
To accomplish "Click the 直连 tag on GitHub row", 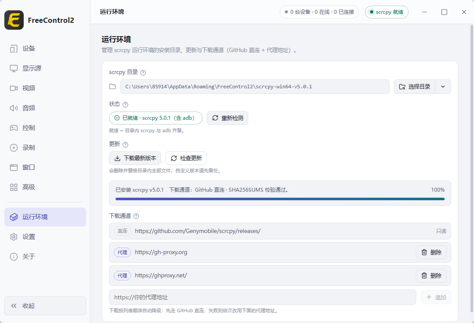I will click(122, 231).
